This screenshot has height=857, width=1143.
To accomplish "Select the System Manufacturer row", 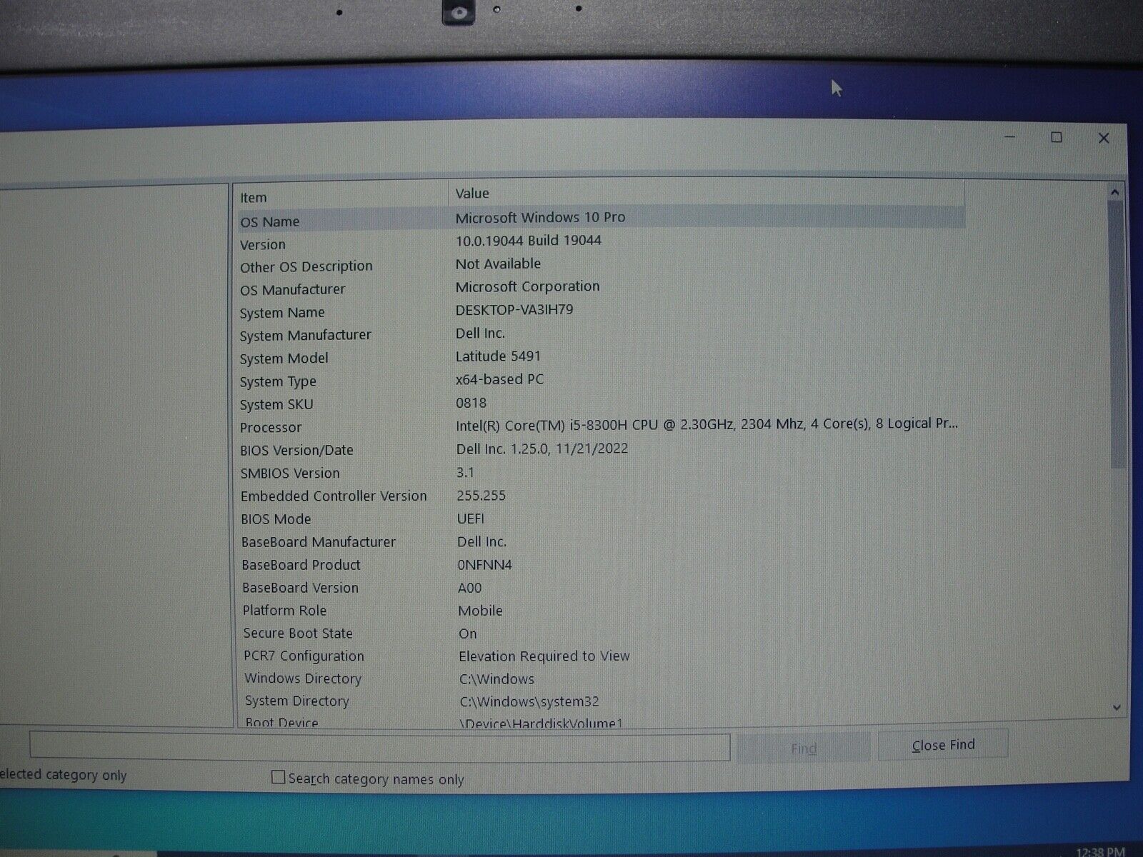I will tap(601, 334).
